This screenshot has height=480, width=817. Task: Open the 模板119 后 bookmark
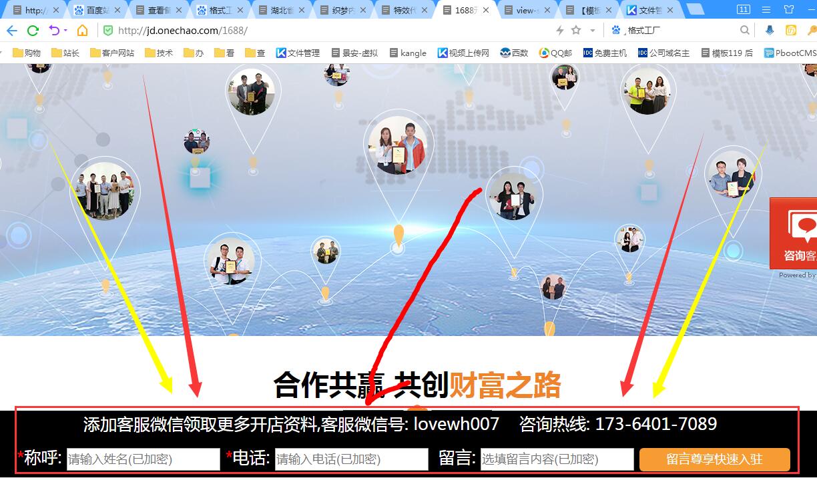pos(727,53)
